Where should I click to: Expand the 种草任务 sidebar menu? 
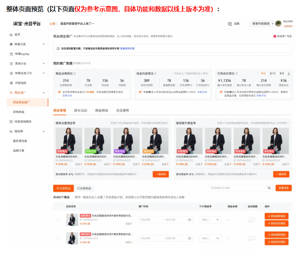44,44
